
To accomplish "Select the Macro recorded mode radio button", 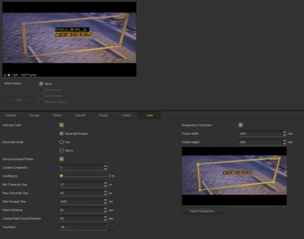I will tap(62, 150).
